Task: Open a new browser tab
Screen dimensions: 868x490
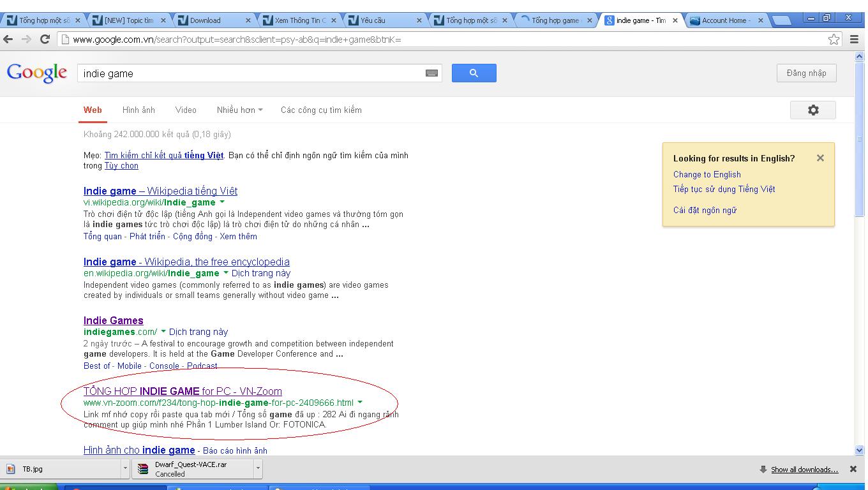Action: coord(781,20)
